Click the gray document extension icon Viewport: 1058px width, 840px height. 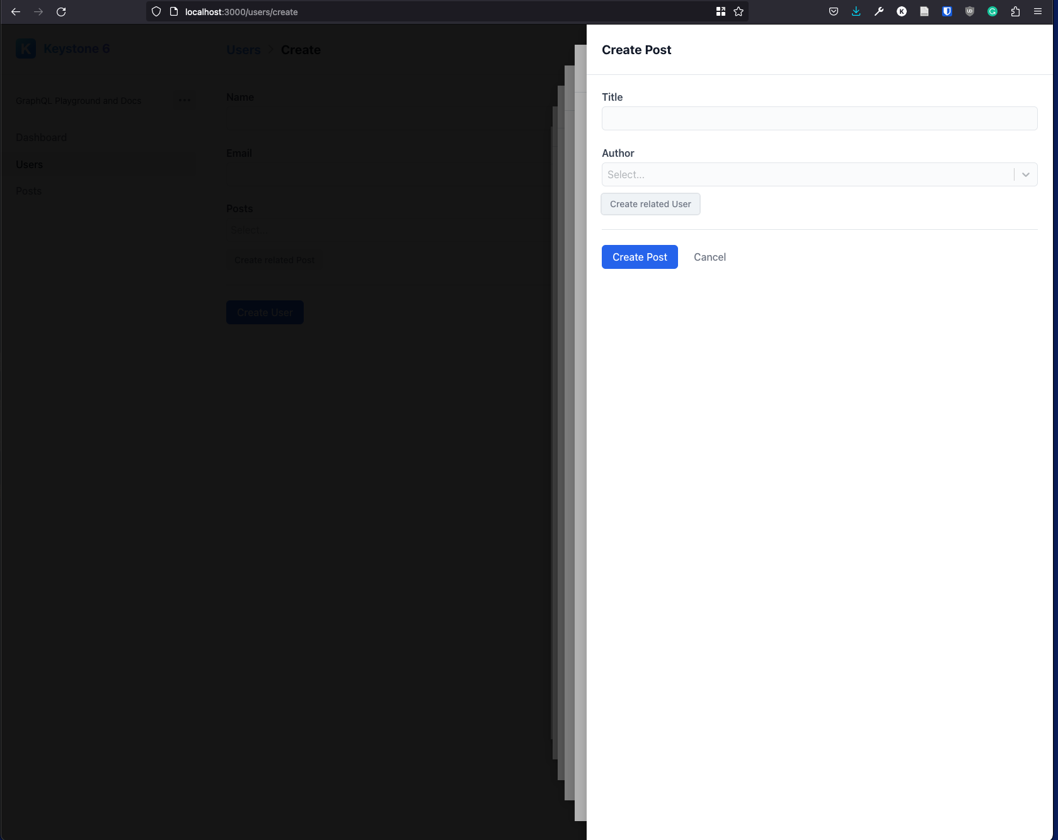924,12
